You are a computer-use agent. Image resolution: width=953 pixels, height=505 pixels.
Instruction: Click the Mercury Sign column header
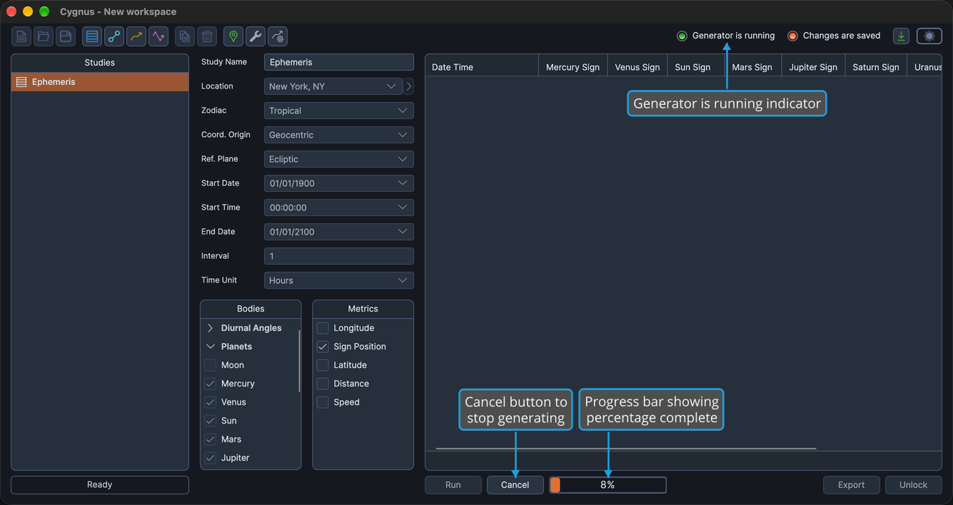[x=573, y=67]
